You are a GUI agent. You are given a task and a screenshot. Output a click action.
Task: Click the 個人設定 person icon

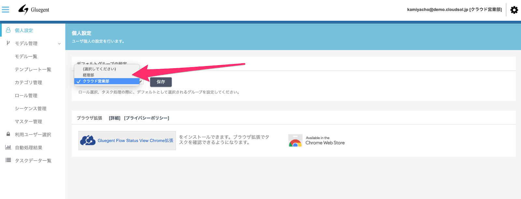[8, 30]
